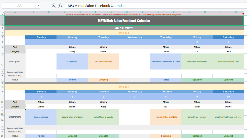Select the Quote Post description cell

coord(72,62)
